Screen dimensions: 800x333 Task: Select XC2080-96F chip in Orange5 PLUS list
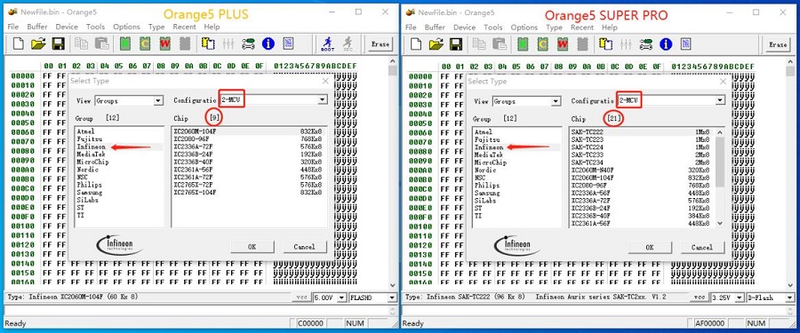click(x=248, y=139)
